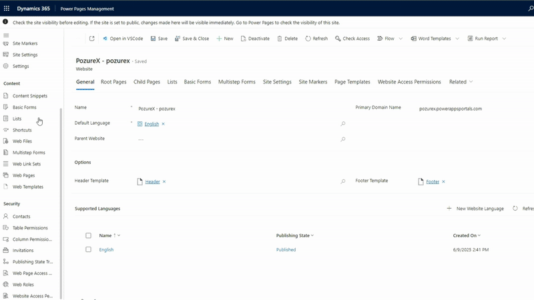Open Web Pages in sidebar
Image resolution: width=534 pixels, height=300 pixels.
pos(23,175)
